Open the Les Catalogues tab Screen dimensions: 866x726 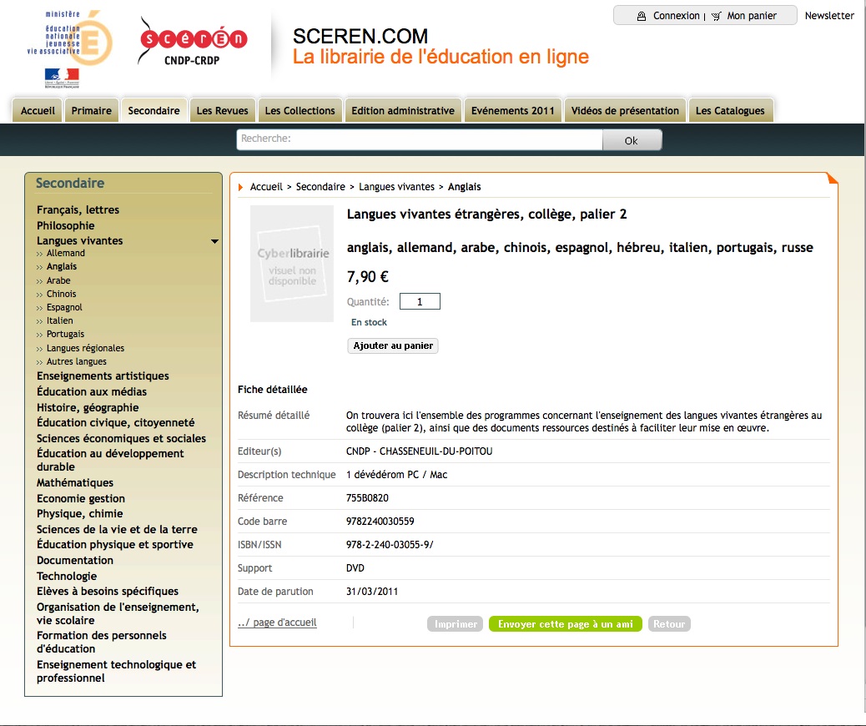tap(730, 110)
